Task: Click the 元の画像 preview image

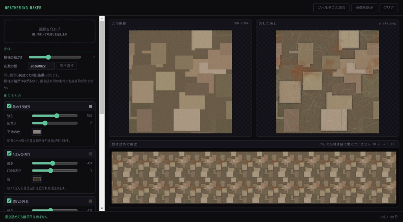Action: tap(180, 82)
